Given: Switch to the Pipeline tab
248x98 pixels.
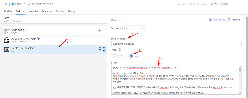Looking at the screenshot, I should pyautogui.click(x=8, y=11).
